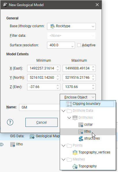The width and height of the screenshot is (118, 172).
Task: Click the Topography_vertices points icon
Action: 75,152
